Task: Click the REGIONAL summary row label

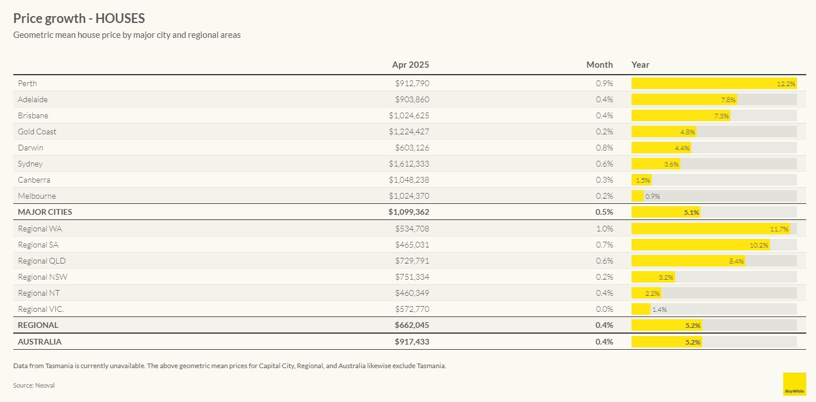Action: [x=38, y=325]
